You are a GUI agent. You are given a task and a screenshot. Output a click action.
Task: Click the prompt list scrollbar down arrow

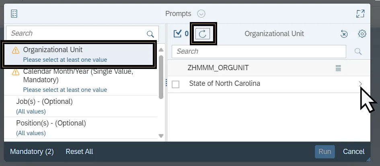tap(161, 136)
